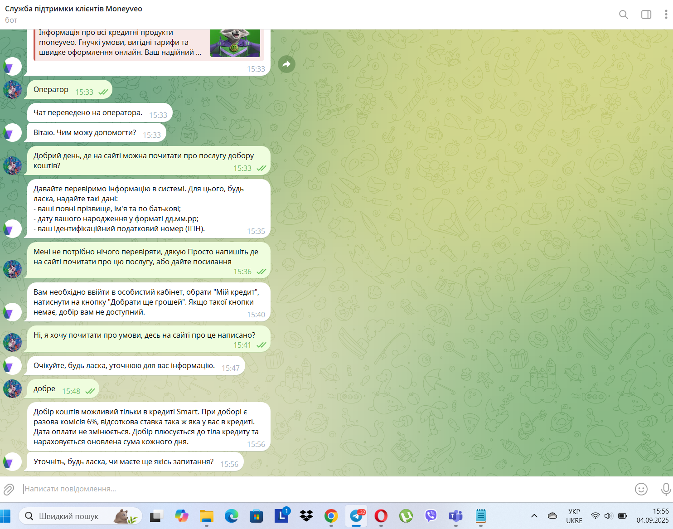Open chat info via 'Служба підтримки клієнтів Moneyveo' title
This screenshot has height=529, width=673.
coord(73,9)
